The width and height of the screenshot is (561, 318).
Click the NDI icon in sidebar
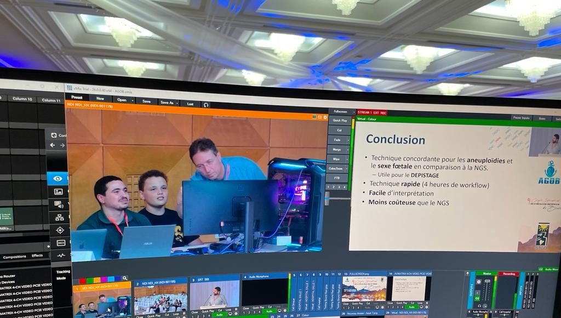click(60, 243)
